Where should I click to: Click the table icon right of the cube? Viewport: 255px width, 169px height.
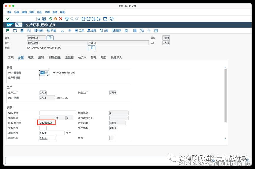click(135, 31)
